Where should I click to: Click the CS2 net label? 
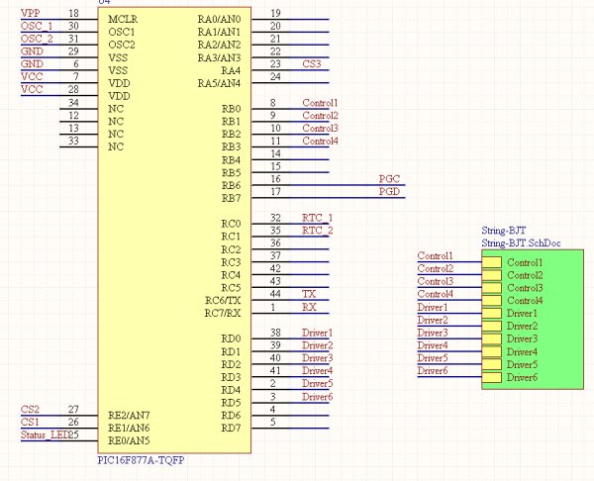[x=30, y=410]
